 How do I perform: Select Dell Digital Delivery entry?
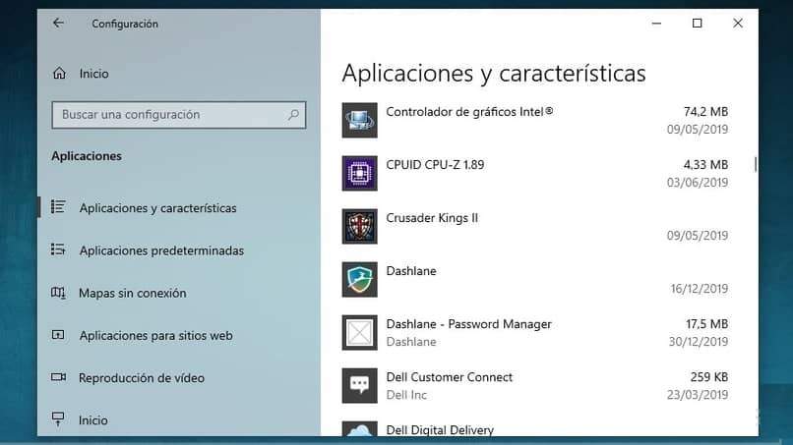point(535,429)
